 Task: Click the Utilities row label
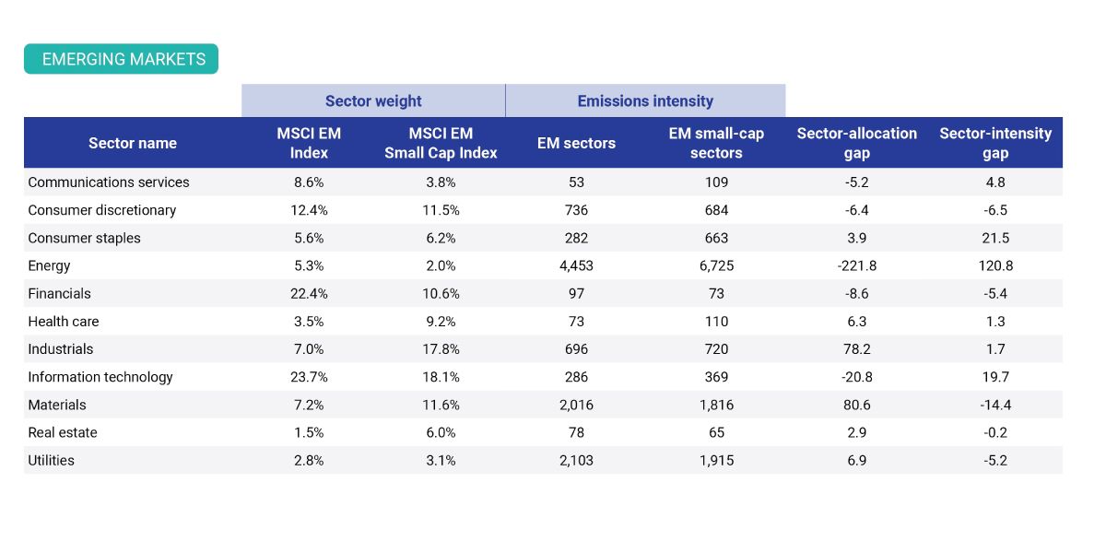point(51,460)
